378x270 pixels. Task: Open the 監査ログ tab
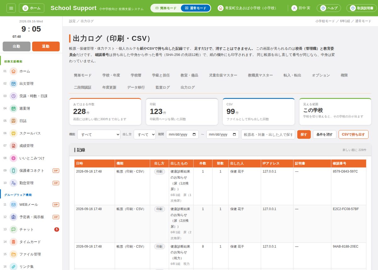tap(163, 87)
